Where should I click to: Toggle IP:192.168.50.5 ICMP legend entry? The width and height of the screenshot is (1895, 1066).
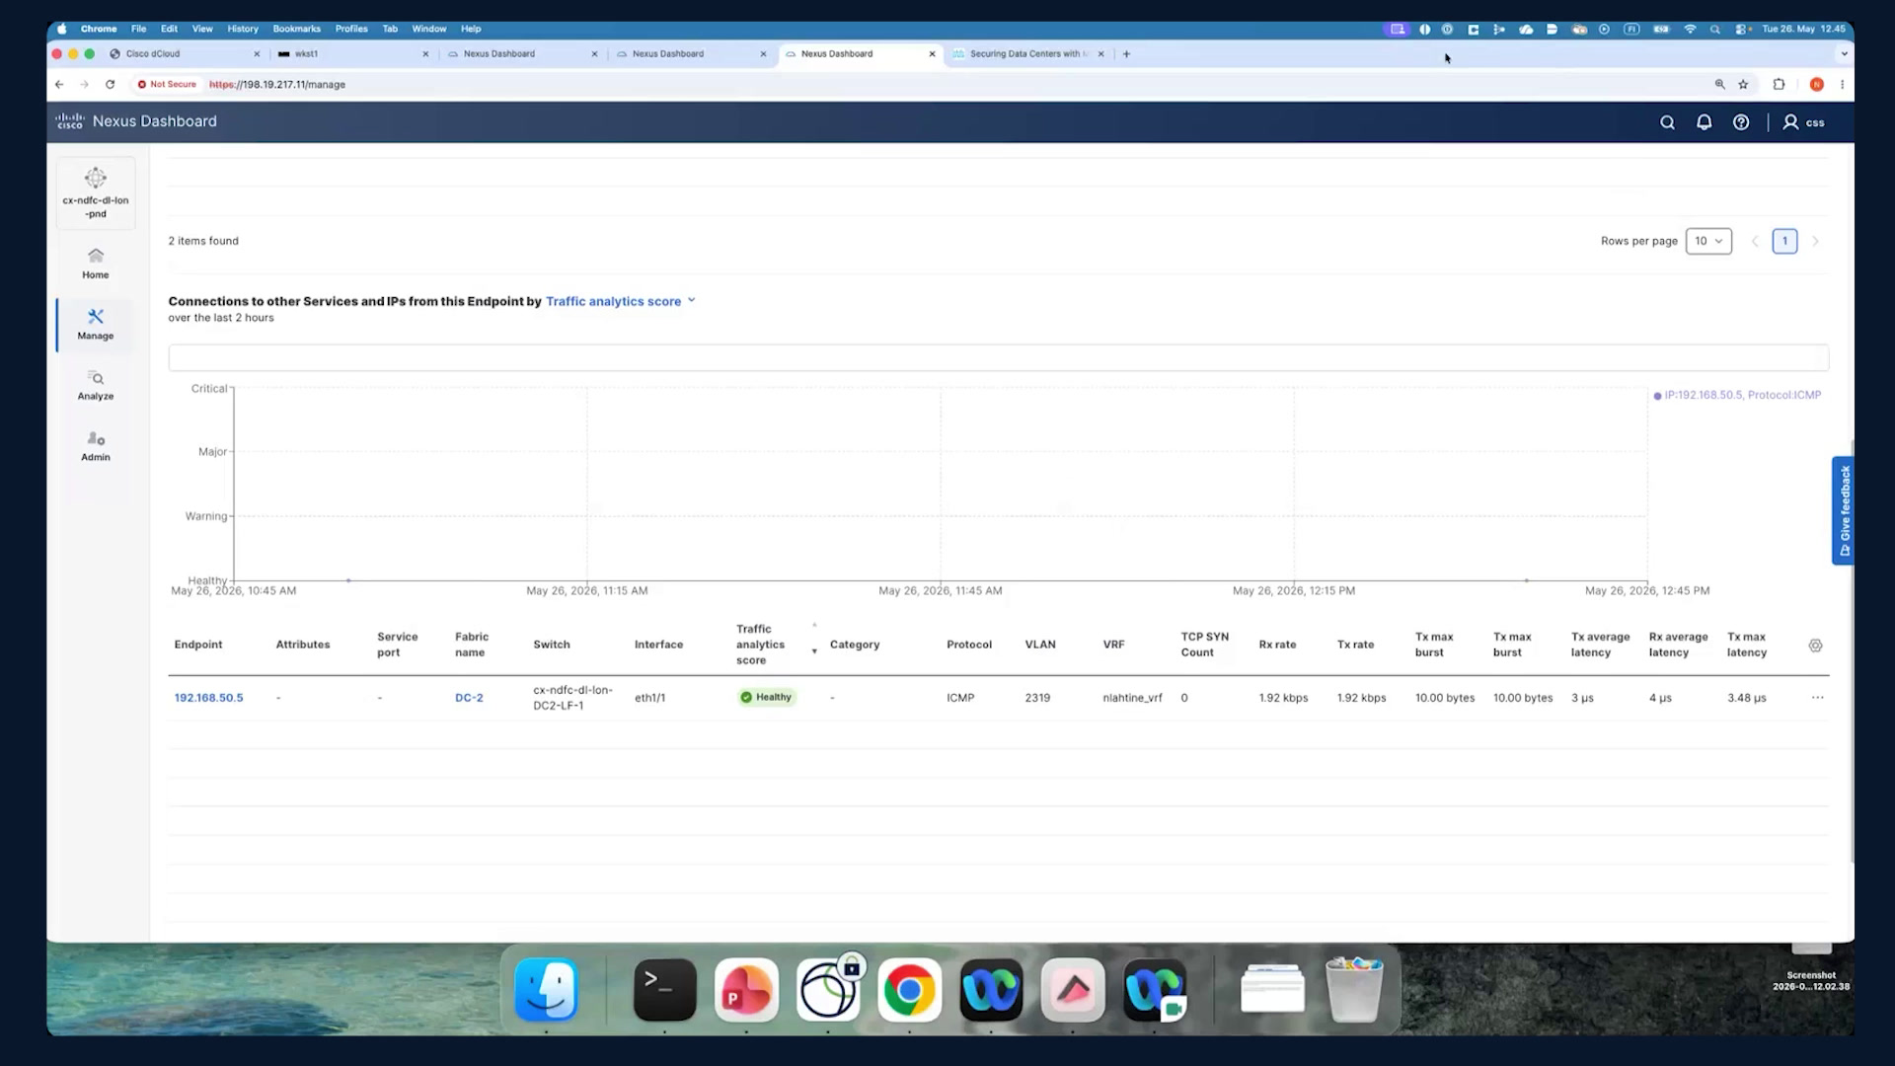coord(1737,395)
